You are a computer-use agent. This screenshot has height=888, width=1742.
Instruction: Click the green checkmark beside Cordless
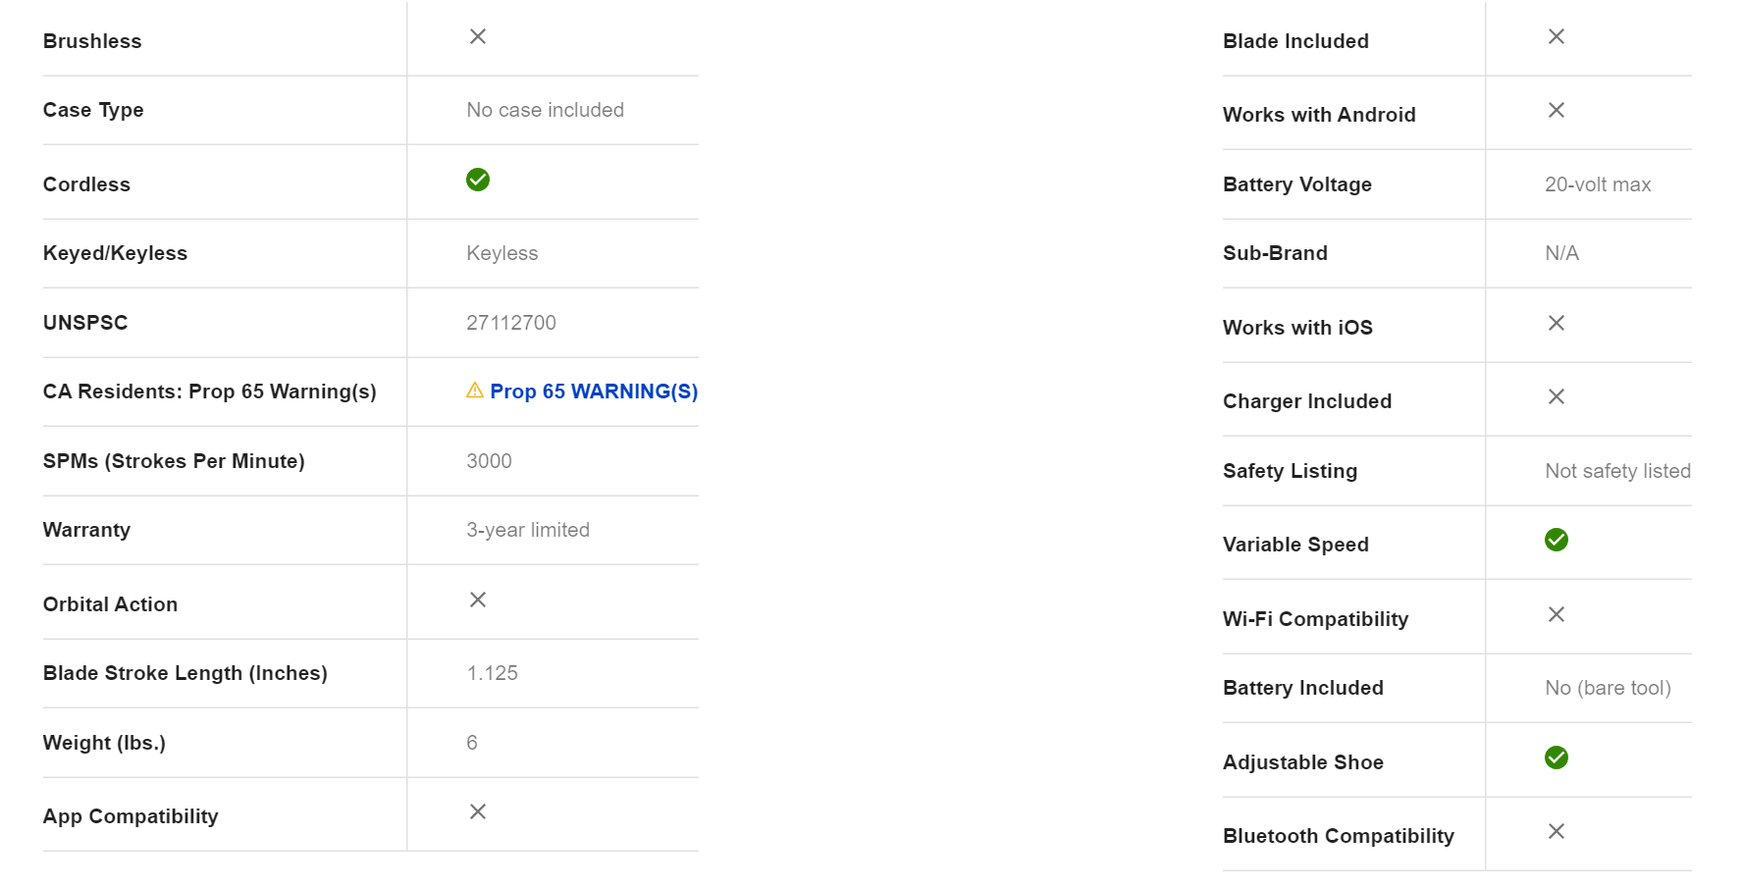[478, 180]
